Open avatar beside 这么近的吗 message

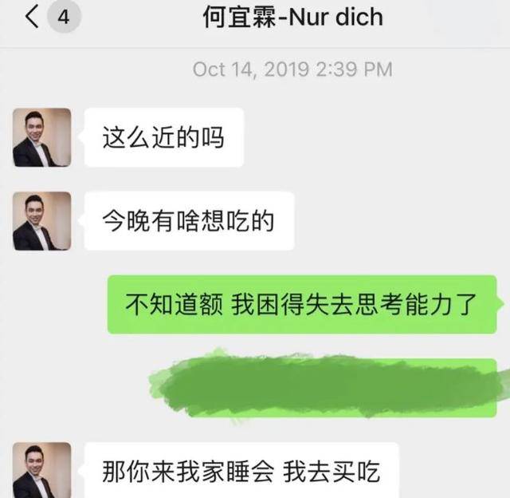(x=42, y=137)
